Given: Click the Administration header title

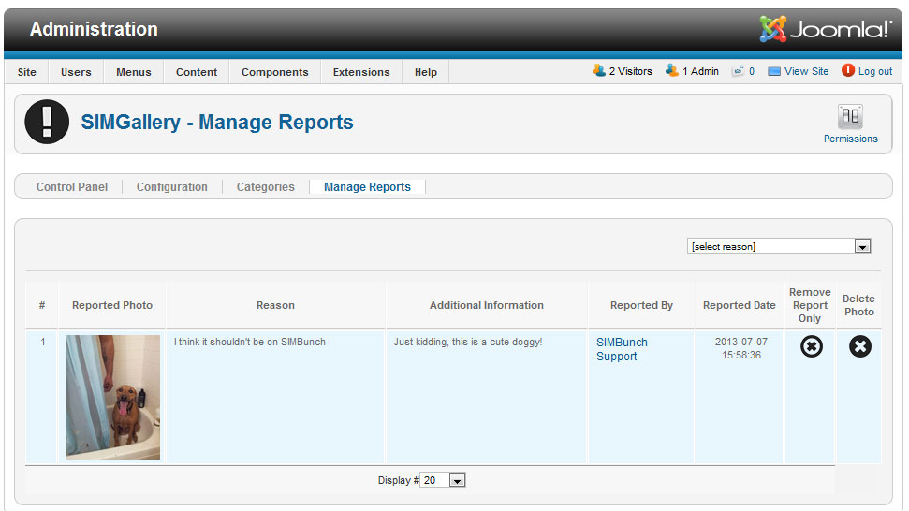Looking at the screenshot, I should coord(94,29).
